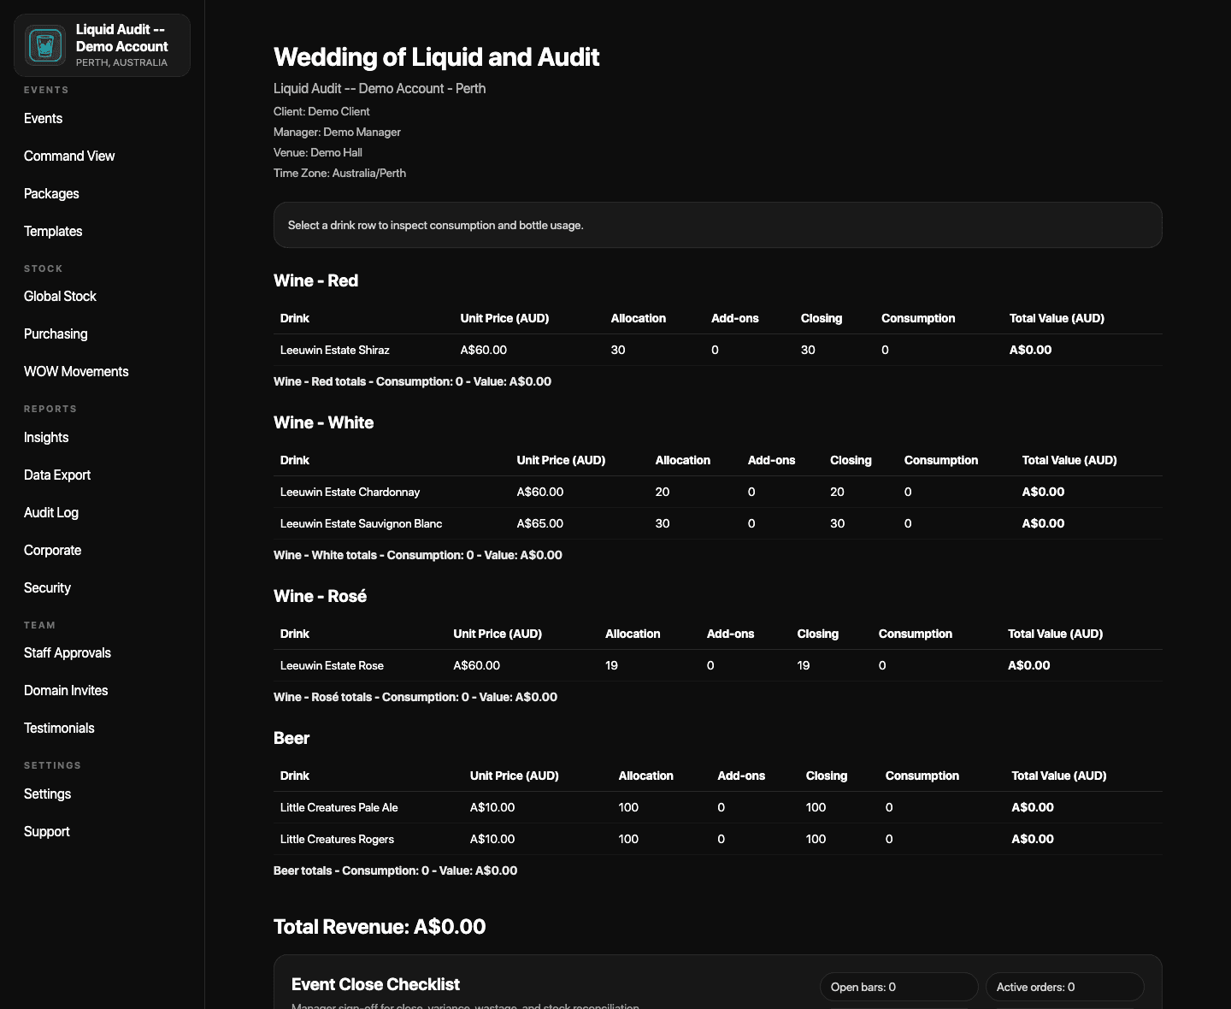1231x1009 pixels.
Task: Click the select a drink row hint banner
Action: click(718, 225)
